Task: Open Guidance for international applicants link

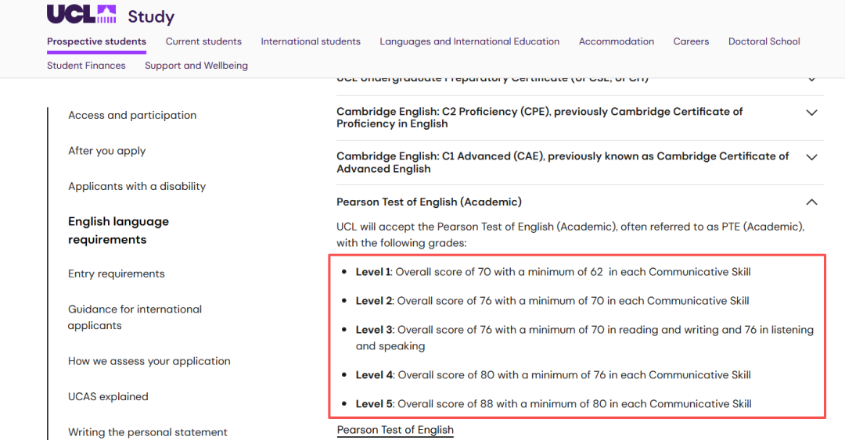Action: 135,317
